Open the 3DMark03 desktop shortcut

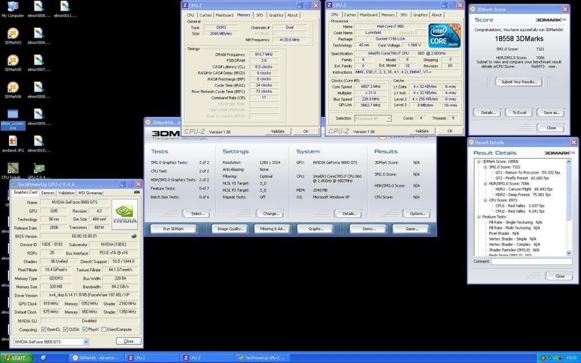point(12,33)
